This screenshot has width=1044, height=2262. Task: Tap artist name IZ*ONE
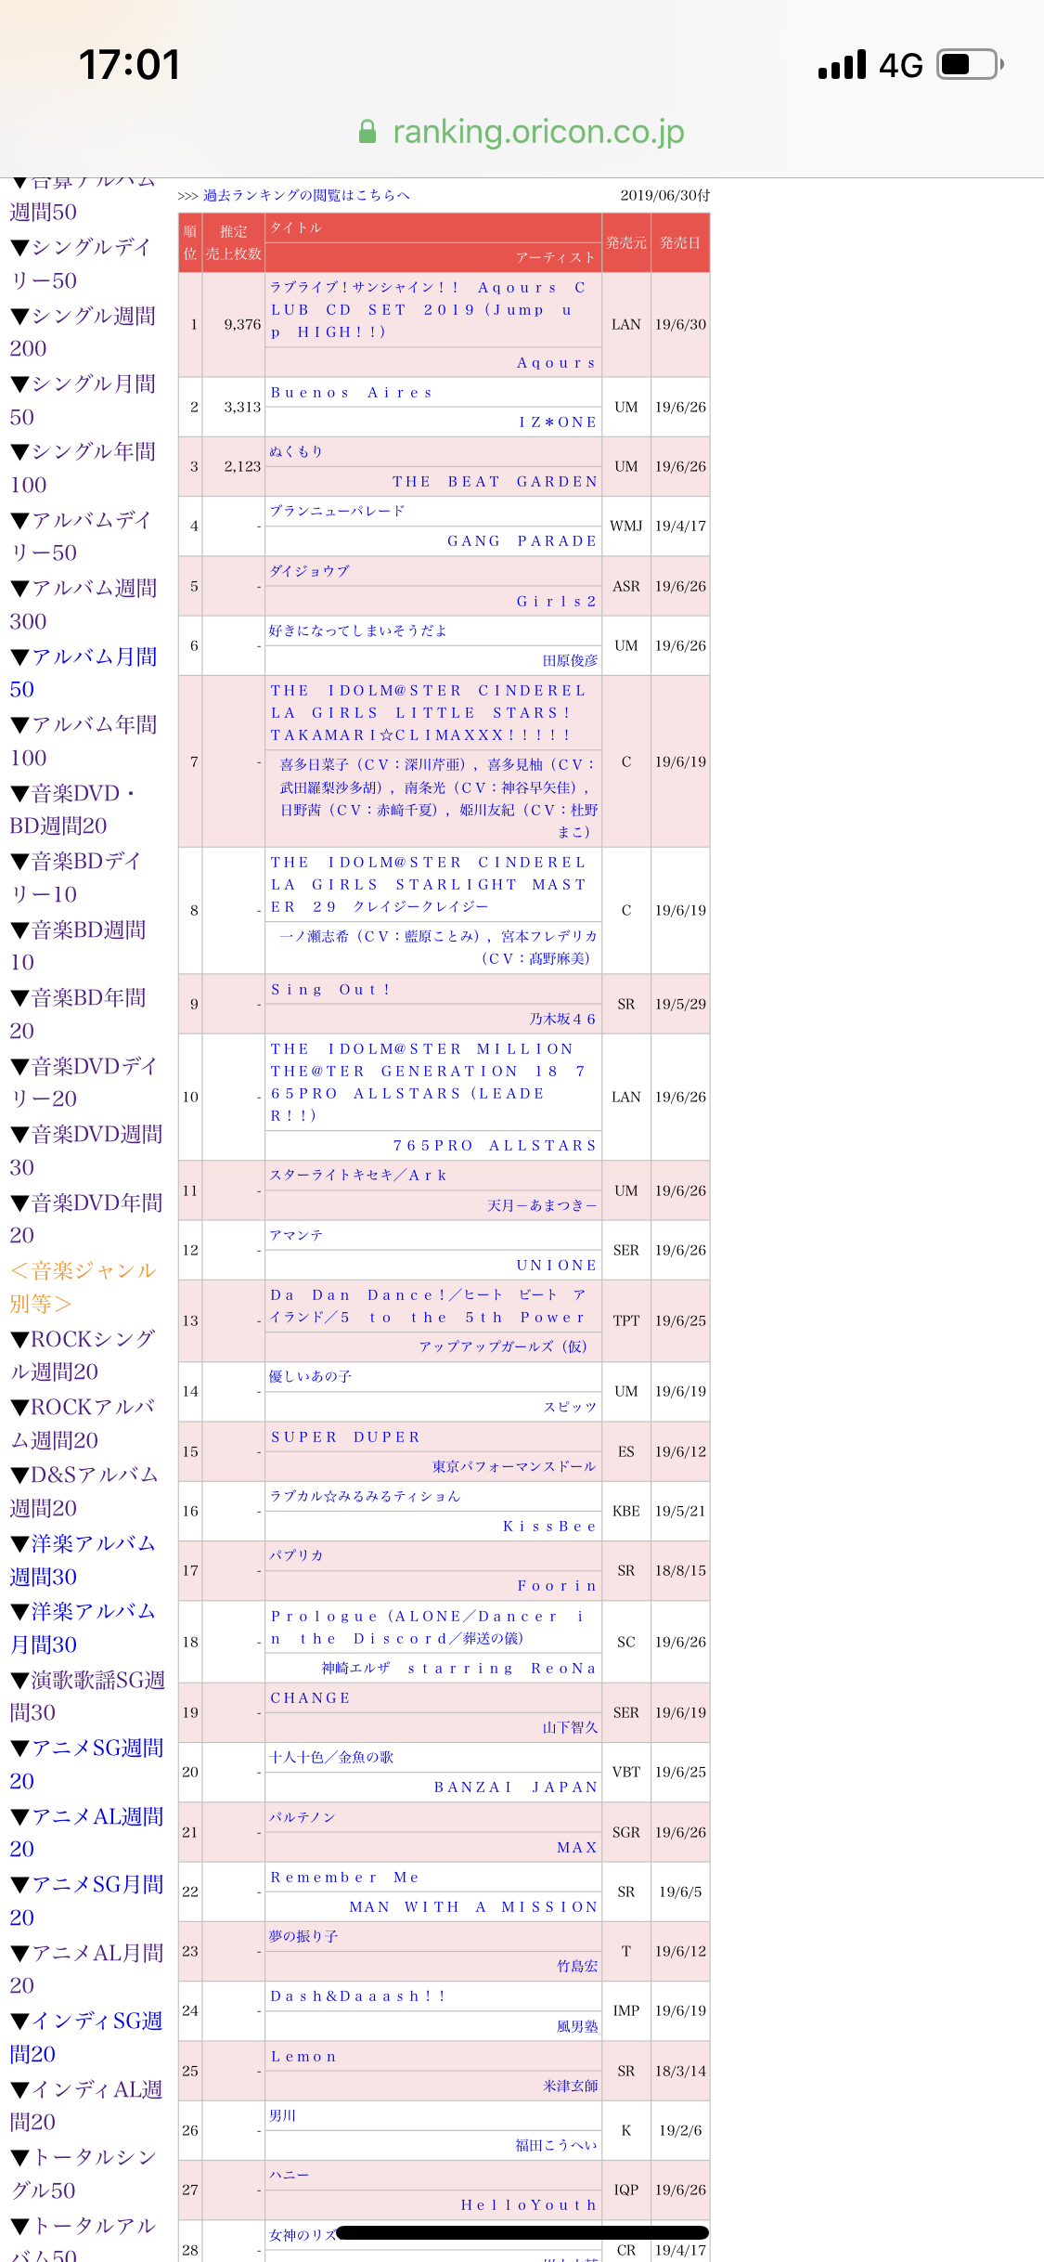point(558,422)
